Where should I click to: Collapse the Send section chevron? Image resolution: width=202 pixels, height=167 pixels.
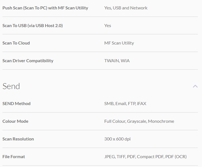[x=195, y=86]
